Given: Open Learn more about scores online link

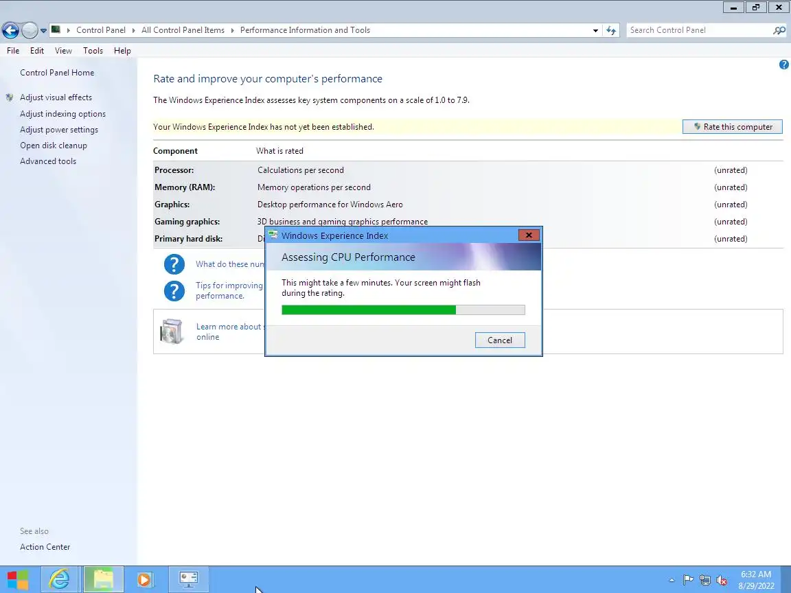Looking at the screenshot, I should pos(229,332).
